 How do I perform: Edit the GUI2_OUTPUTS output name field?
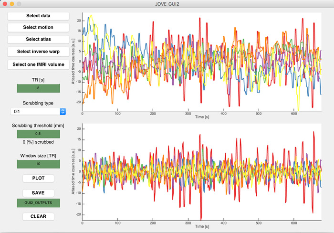pyautogui.click(x=38, y=202)
